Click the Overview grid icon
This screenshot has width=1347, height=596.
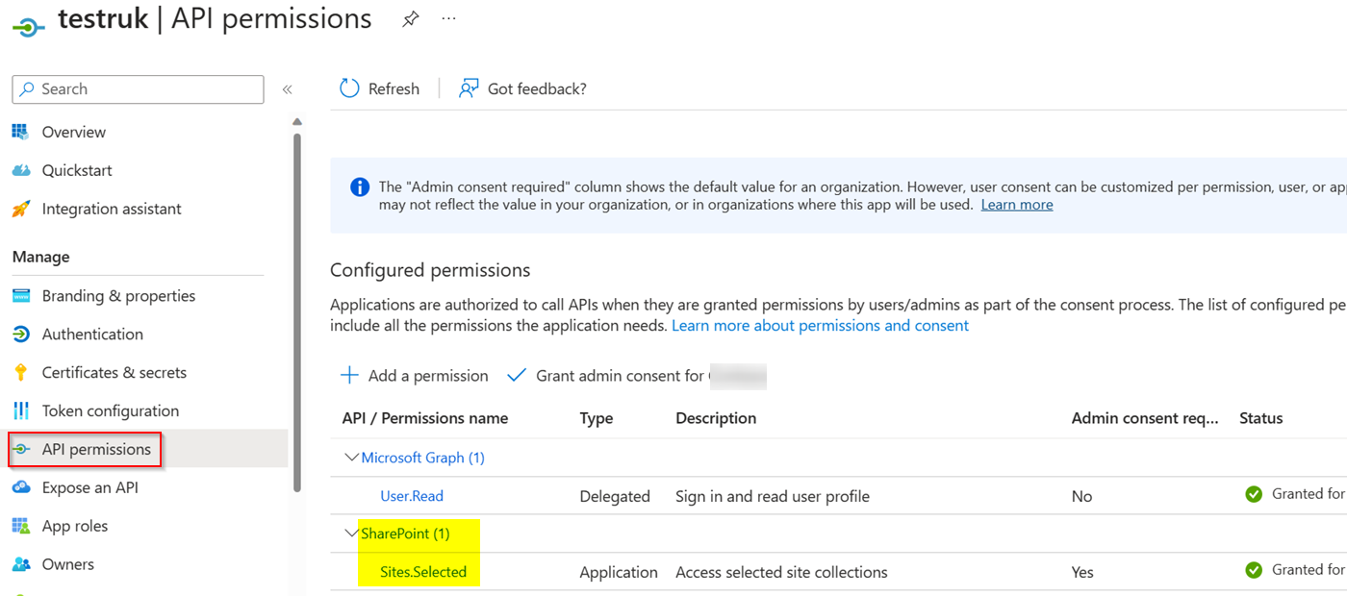pos(21,132)
